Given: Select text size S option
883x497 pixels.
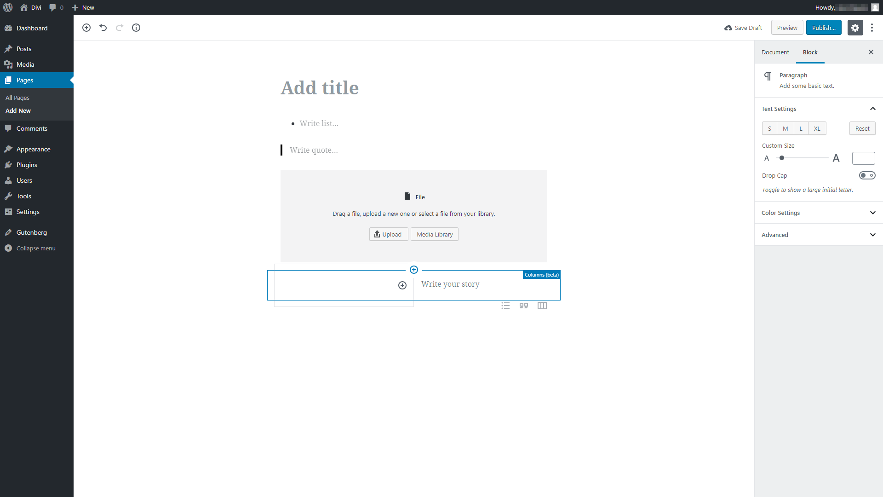Looking at the screenshot, I should click(769, 128).
